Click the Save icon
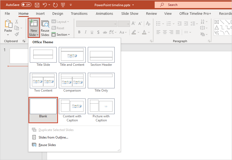 pos(37,5)
